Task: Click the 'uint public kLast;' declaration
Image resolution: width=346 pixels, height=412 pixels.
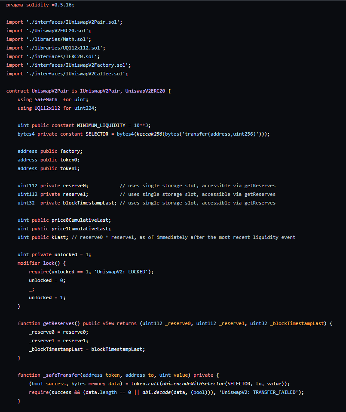Action: click(43, 237)
